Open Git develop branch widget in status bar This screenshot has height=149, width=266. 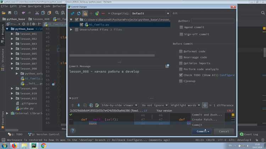(240, 140)
